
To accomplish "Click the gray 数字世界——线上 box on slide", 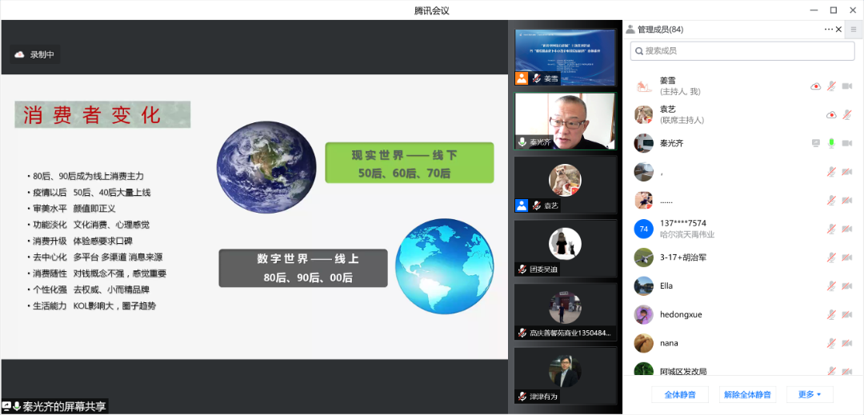I will (303, 268).
